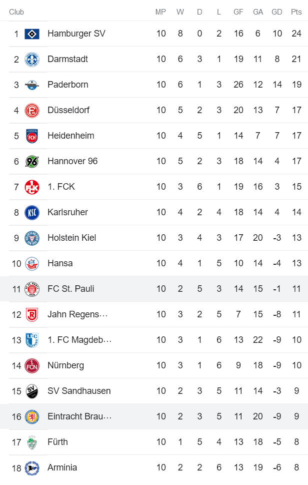Viewport: 308px width, 485px height.
Task: Click the Arminia club badge
Action: tap(31, 467)
